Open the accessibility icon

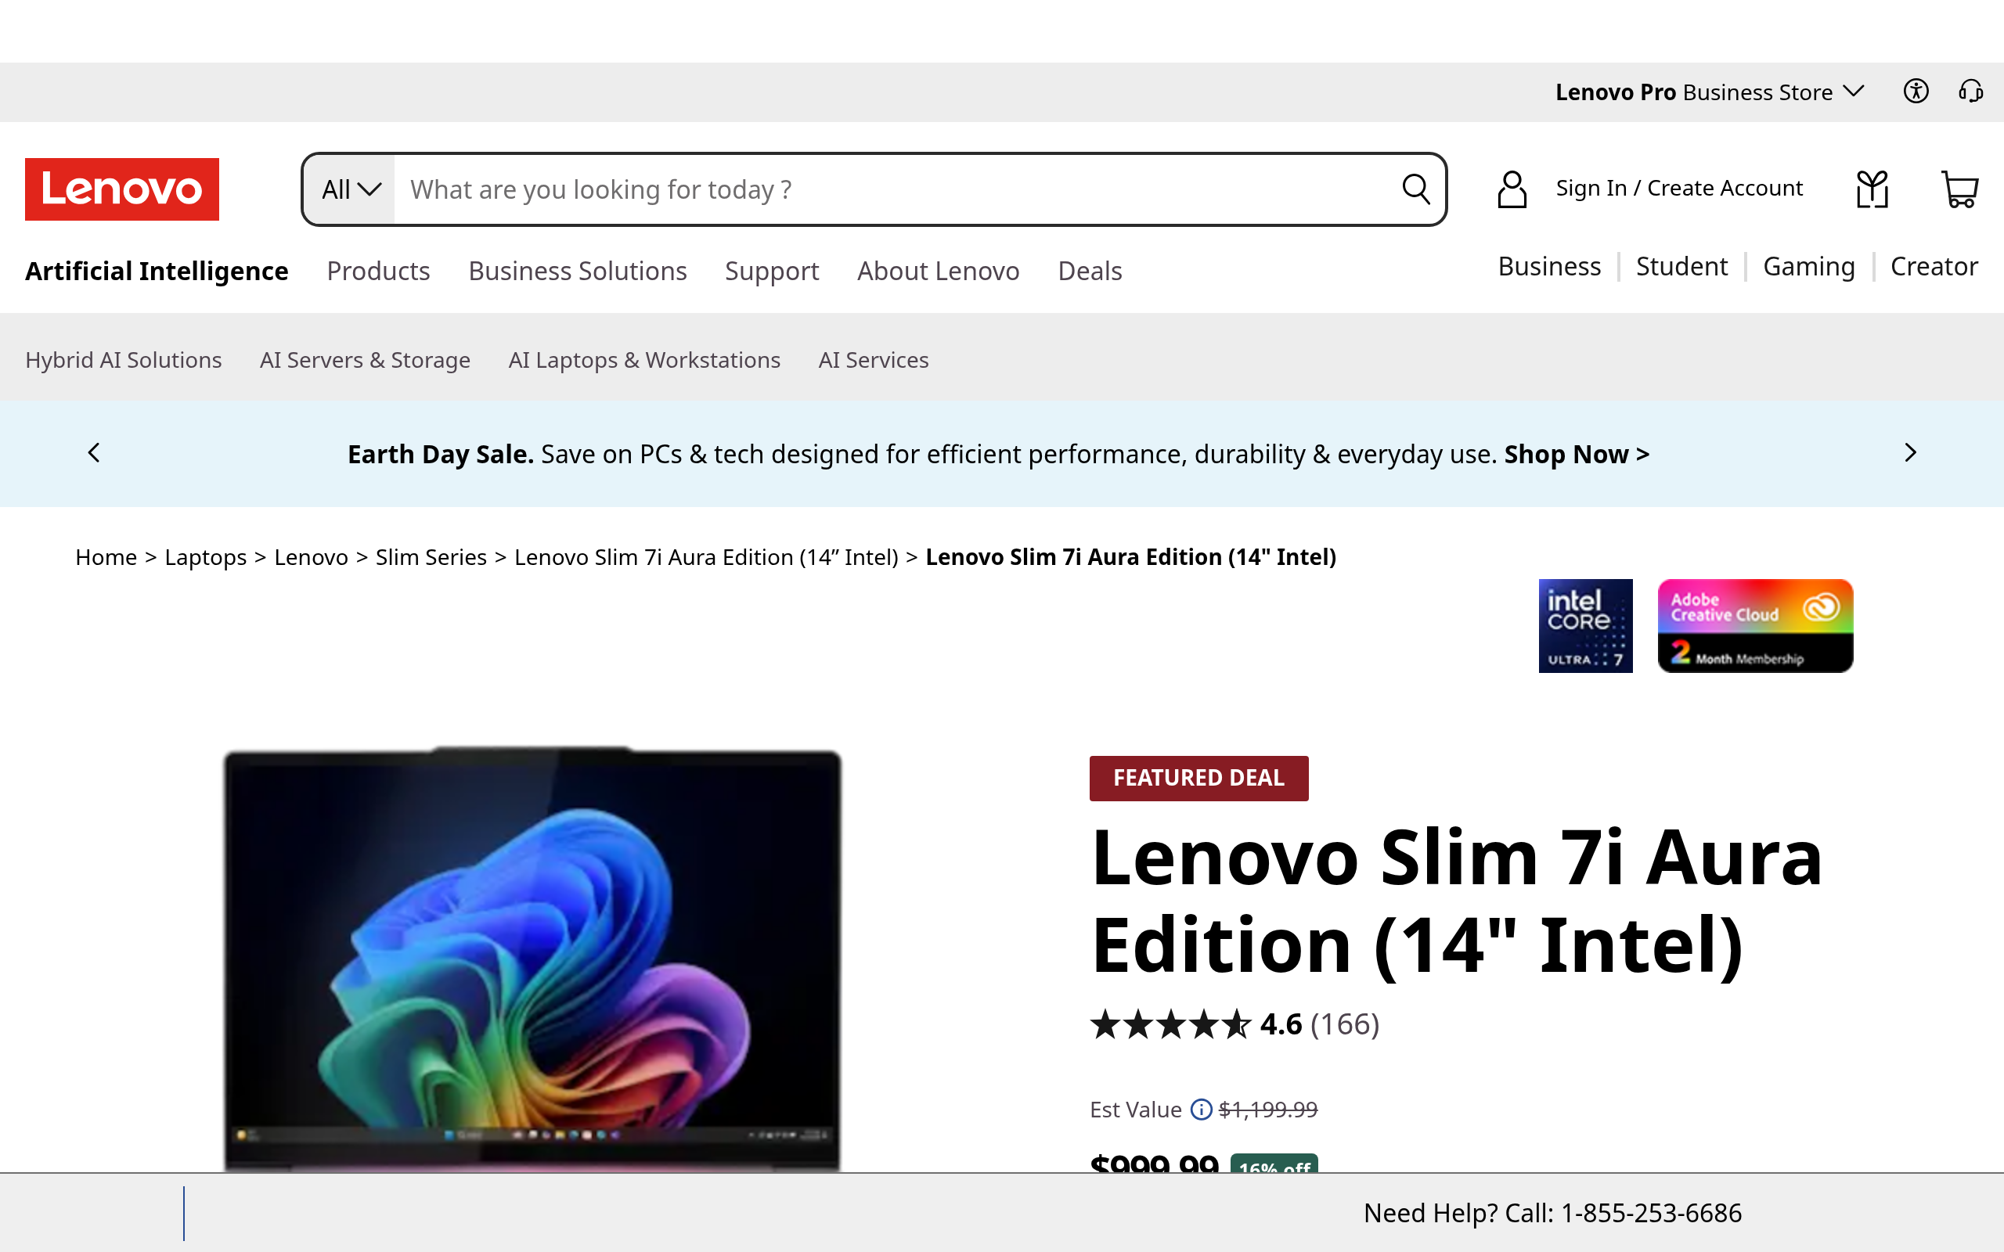point(1916,91)
